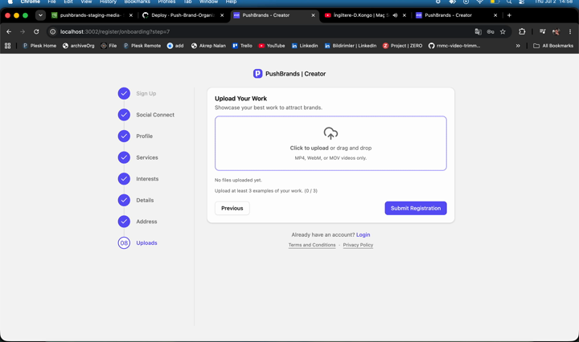Viewport: 579px width, 342px height.
Task: Open the History menu in menu bar
Action: [108, 2]
